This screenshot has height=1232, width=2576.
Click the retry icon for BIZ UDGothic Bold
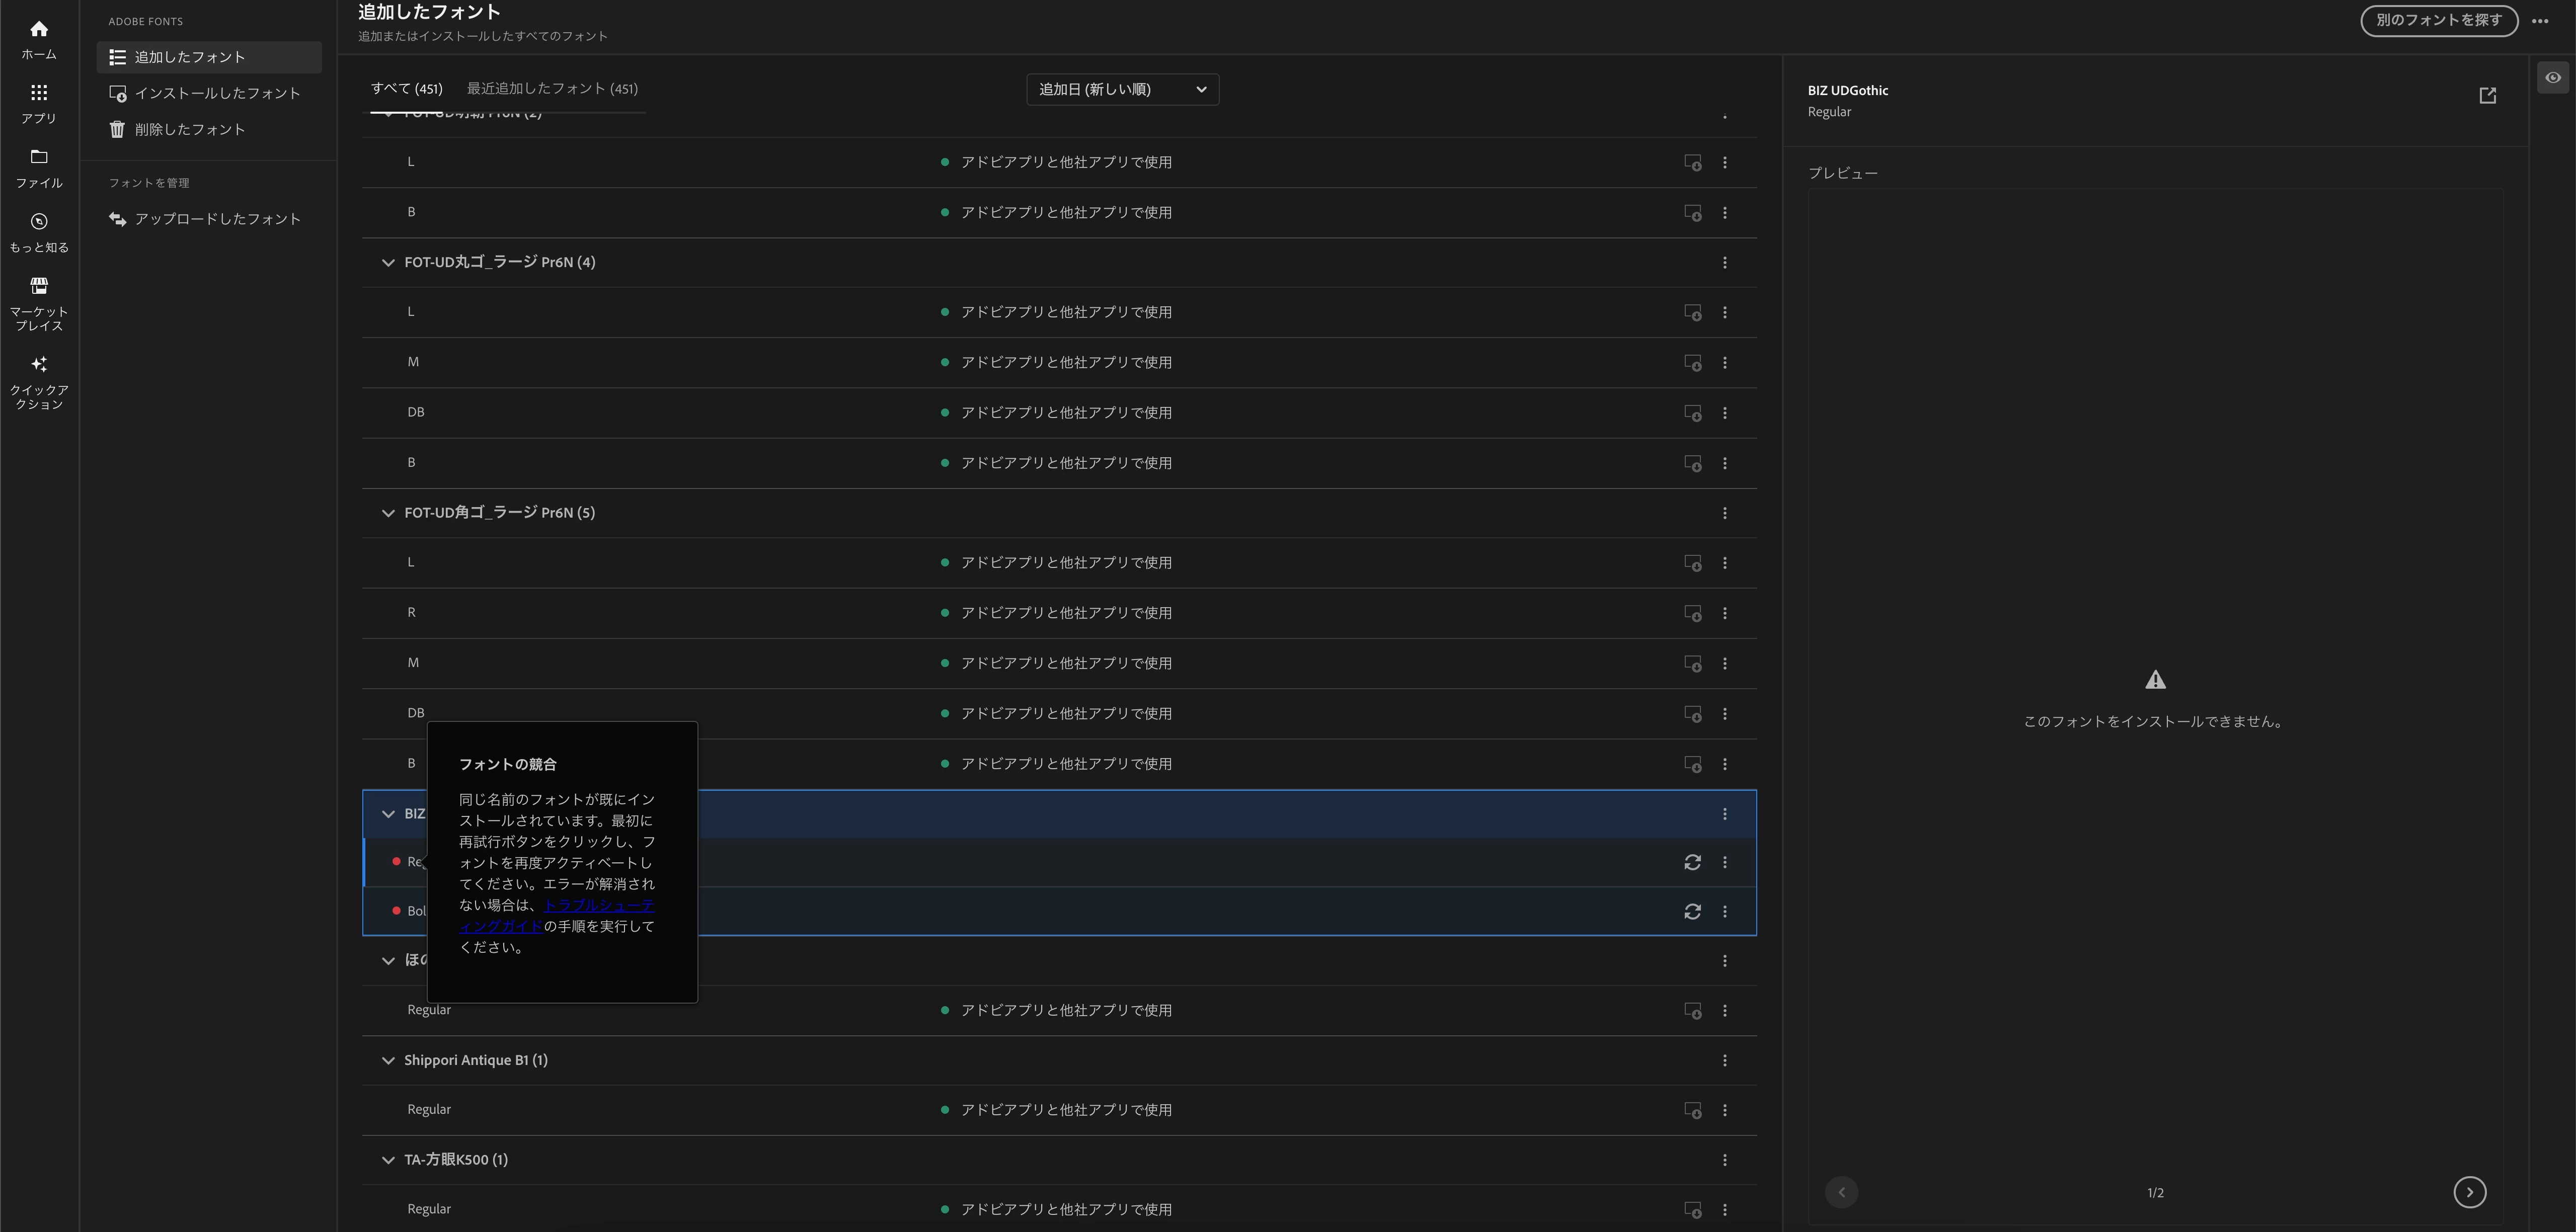pos(1692,911)
